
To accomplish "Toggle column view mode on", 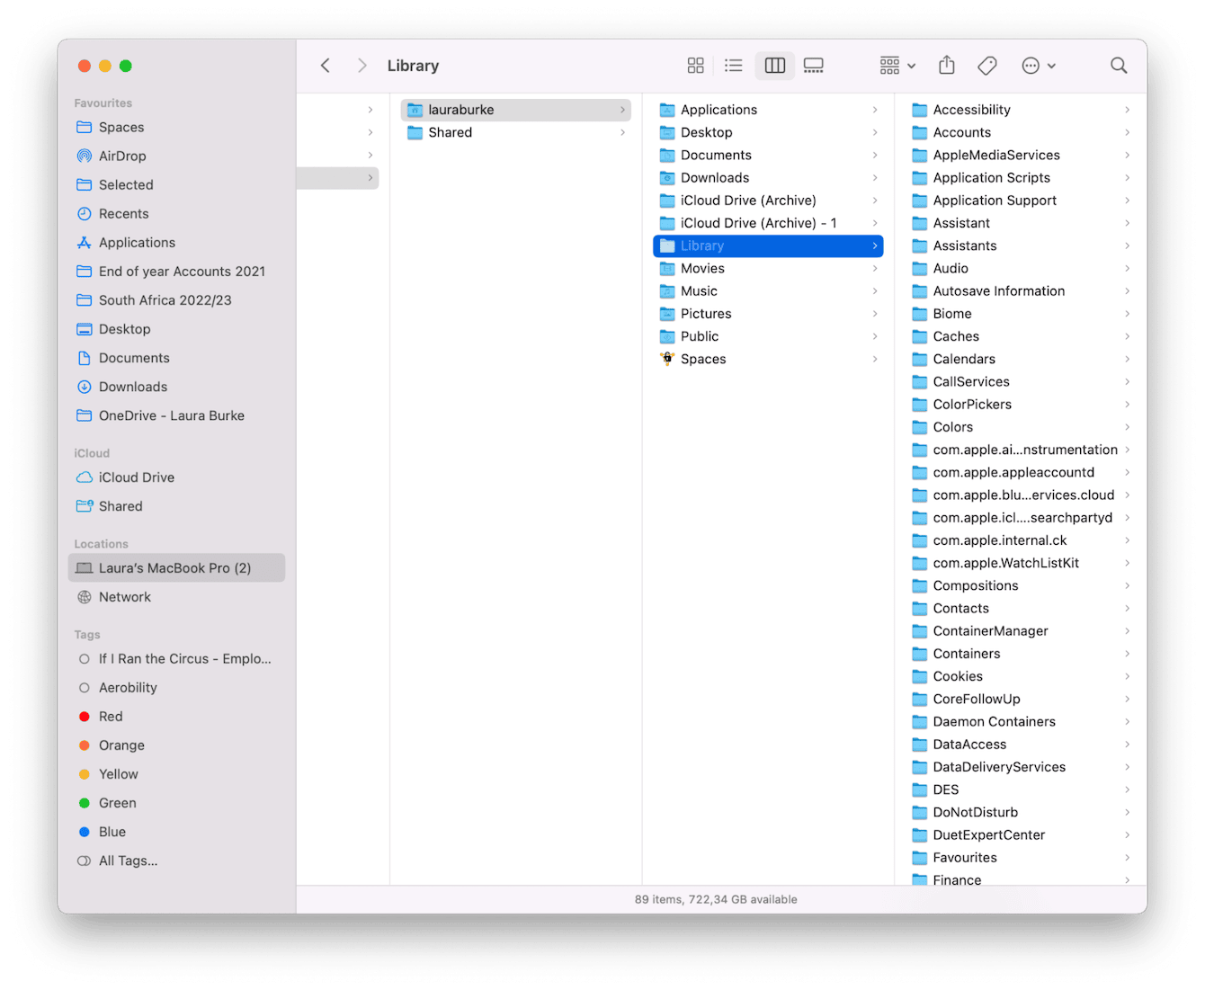I will pos(774,65).
